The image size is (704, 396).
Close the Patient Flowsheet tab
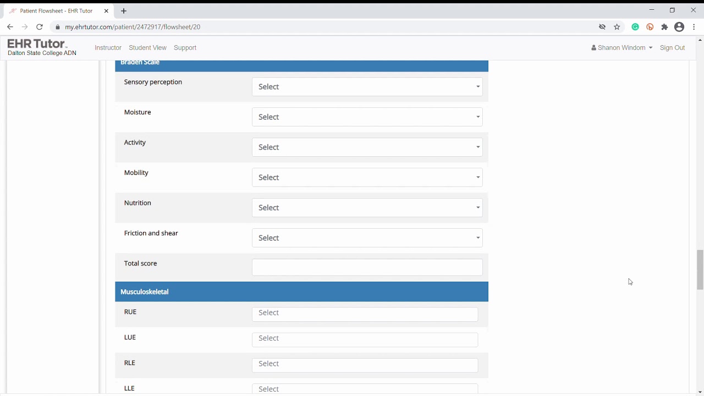(106, 11)
